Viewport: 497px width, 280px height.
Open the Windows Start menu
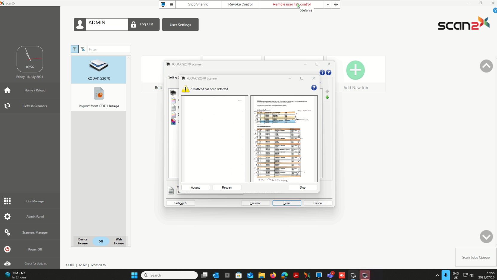(x=134, y=275)
